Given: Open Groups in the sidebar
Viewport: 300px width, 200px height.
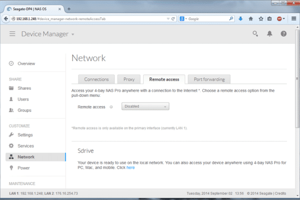Looking at the screenshot, I should tap(25, 110).
